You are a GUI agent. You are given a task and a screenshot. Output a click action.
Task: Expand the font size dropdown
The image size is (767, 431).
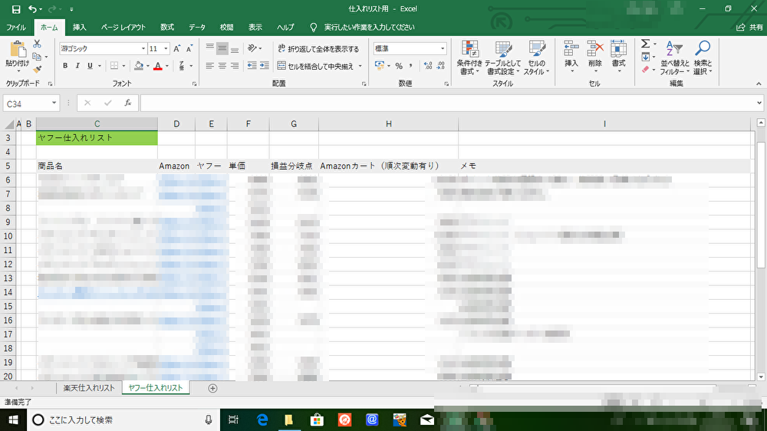coord(166,48)
